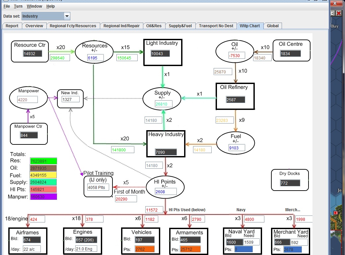Image resolution: width=345 pixels, height=255 pixels.
Task: Click the purple Manpwr total swatch
Action: [x=43, y=197]
